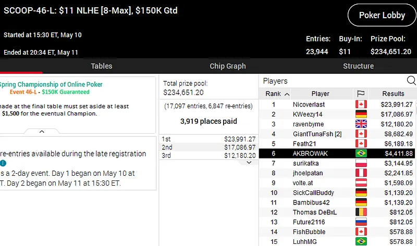
Task: Switch to the Tables tab
Action: point(101,66)
